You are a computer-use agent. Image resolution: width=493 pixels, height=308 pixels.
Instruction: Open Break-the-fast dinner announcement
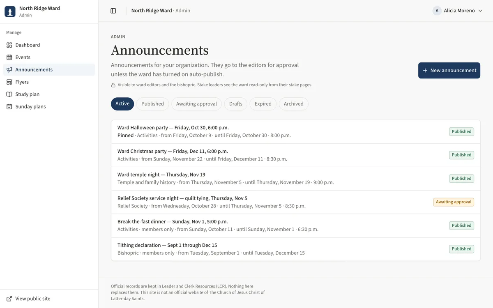coord(296,225)
